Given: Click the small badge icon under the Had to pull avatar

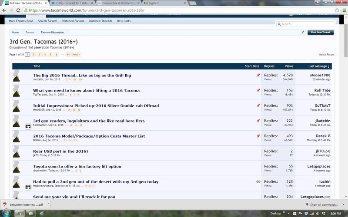Looking at the screenshot, I should click(28, 187).
